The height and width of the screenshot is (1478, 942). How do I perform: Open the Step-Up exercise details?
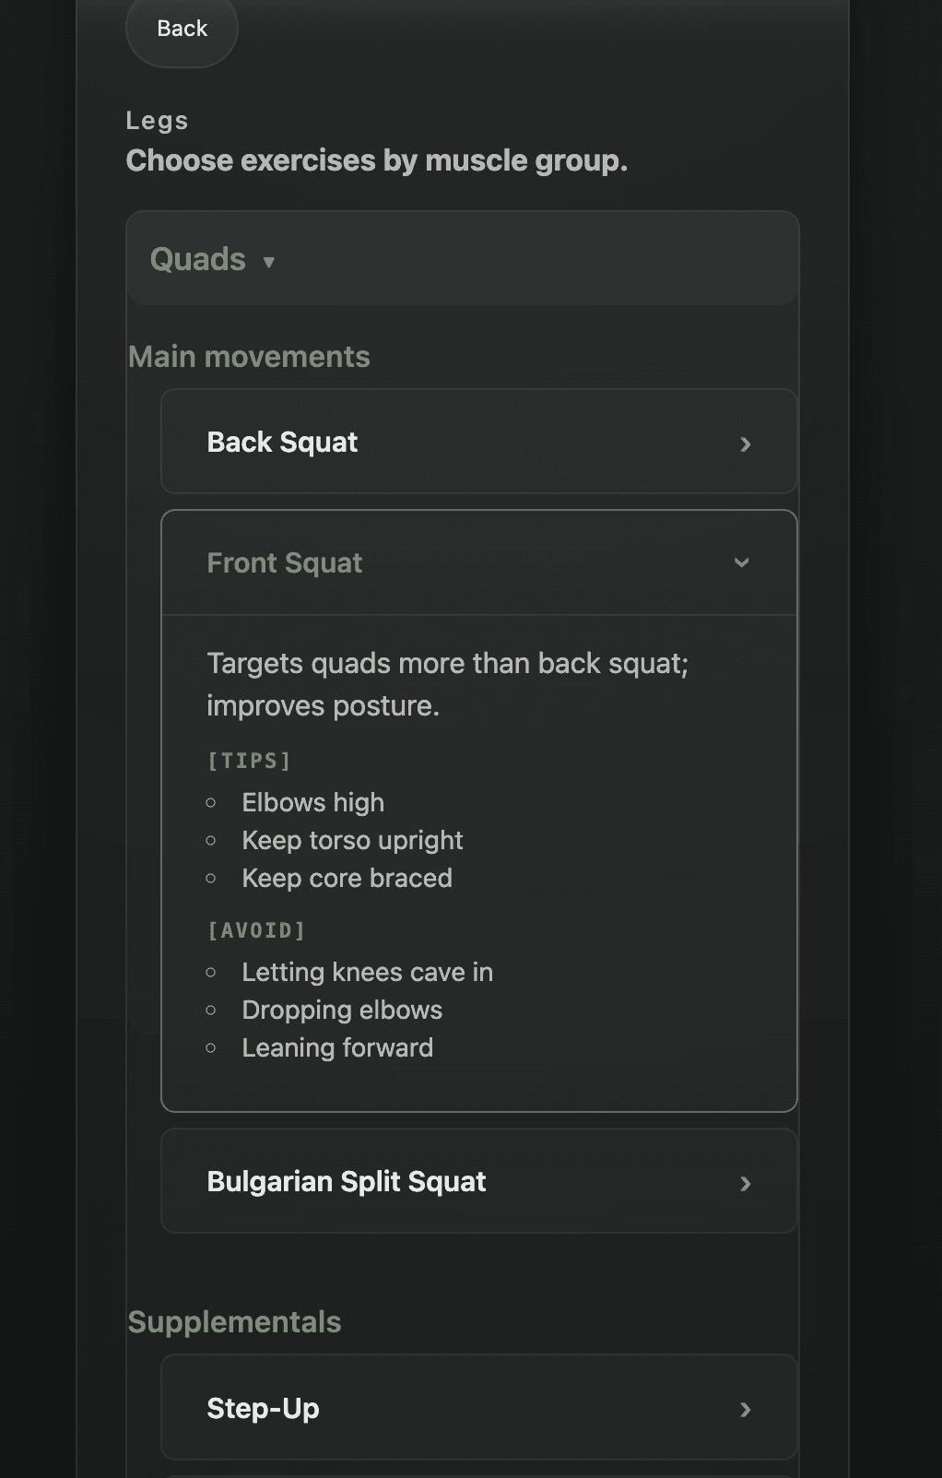pyautogui.click(x=263, y=1409)
